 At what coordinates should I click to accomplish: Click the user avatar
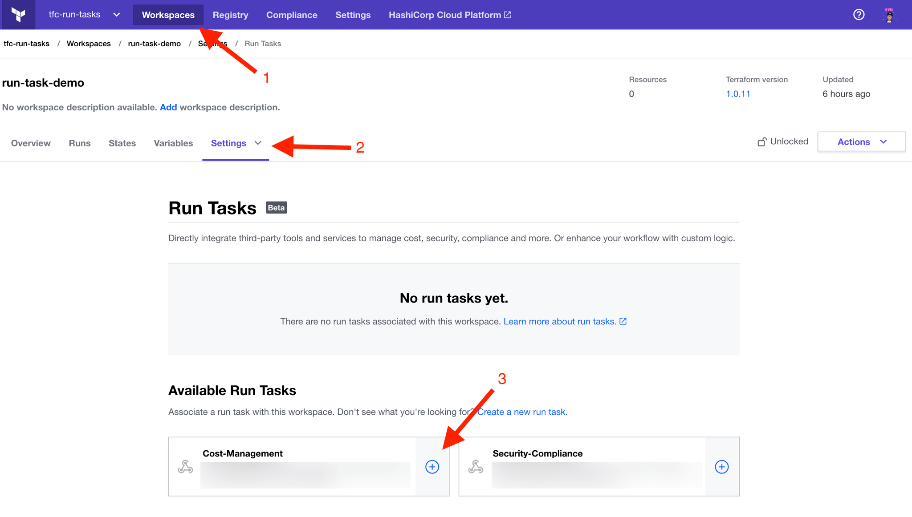click(888, 15)
